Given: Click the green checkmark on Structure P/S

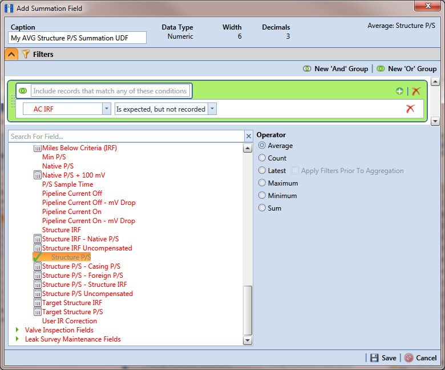Looking at the screenshot, I should (37, 257).
